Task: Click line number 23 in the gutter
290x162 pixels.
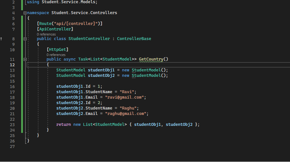Action: [x=12, y=125]
